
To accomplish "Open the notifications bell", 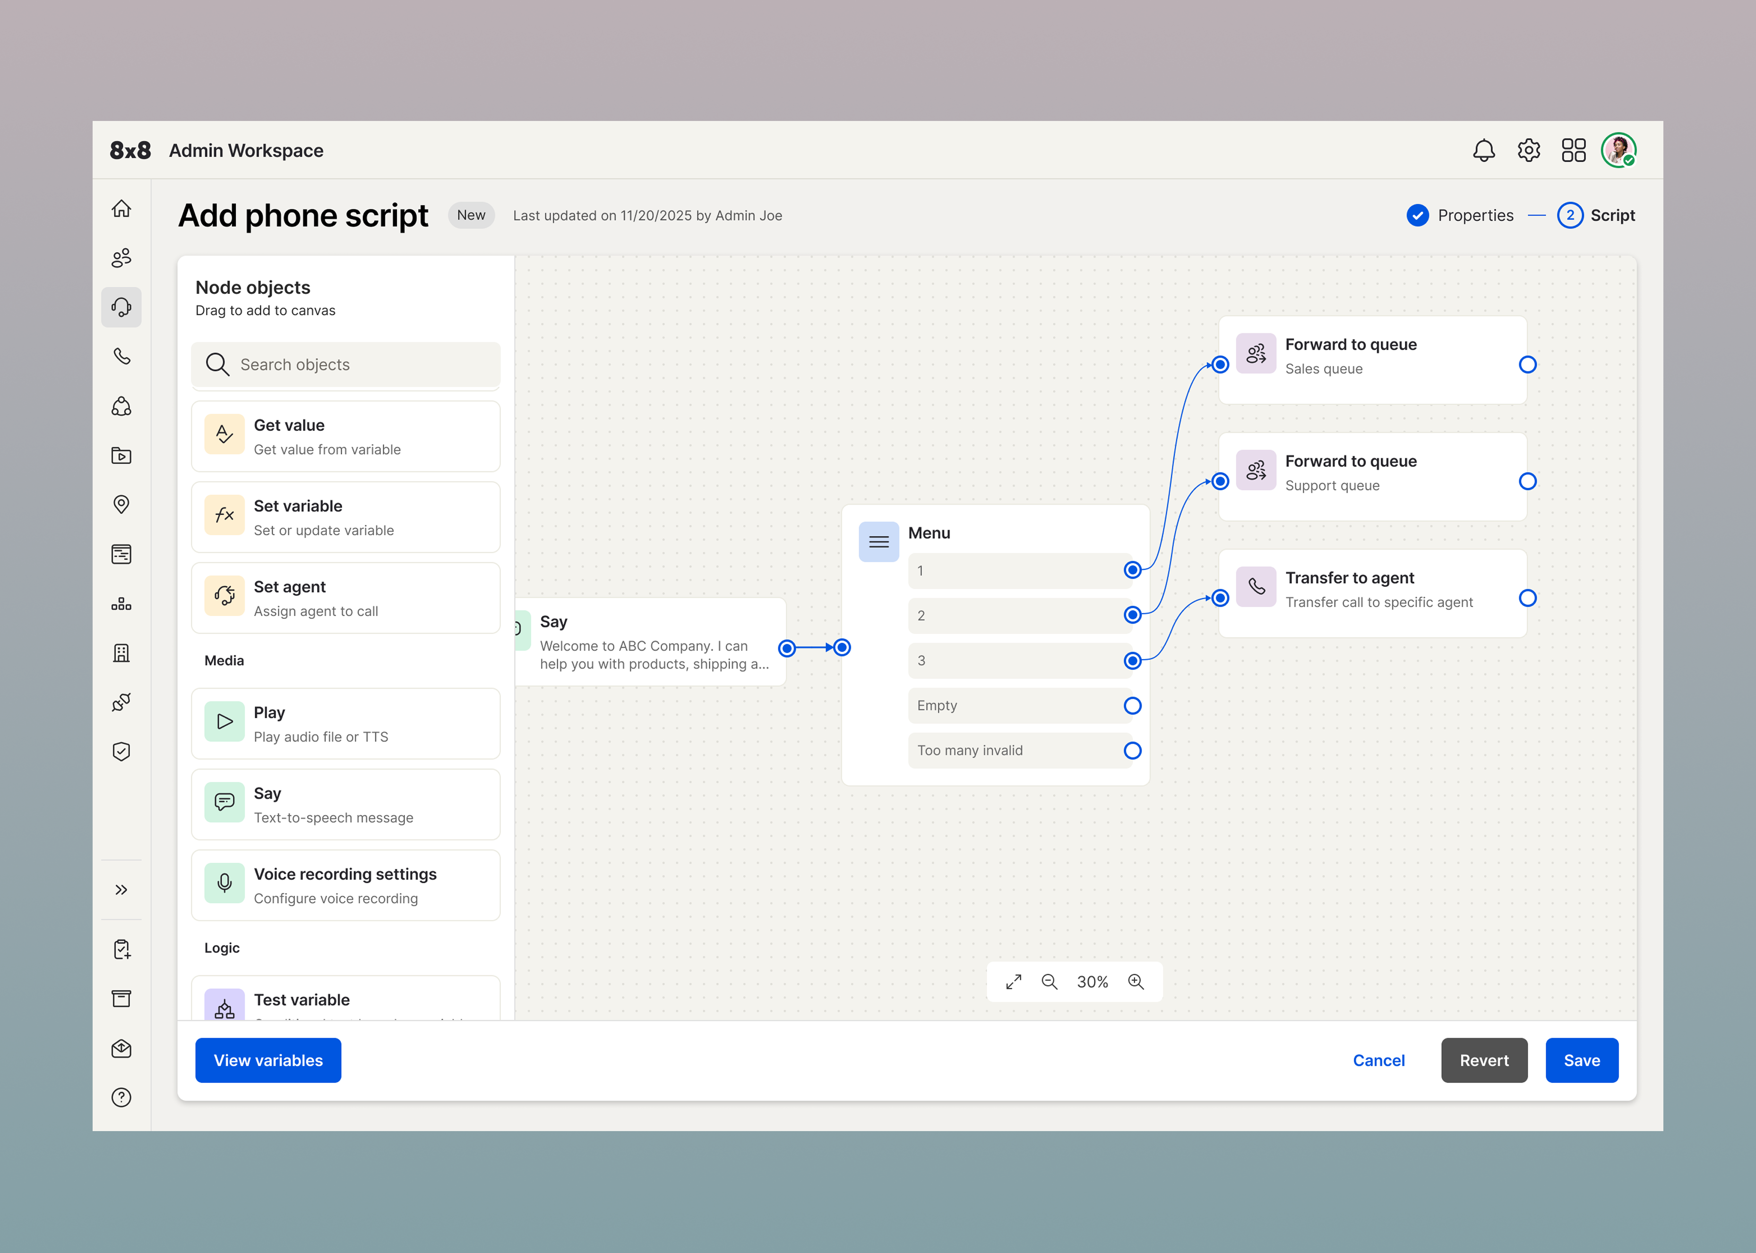I will (1484, 150).
